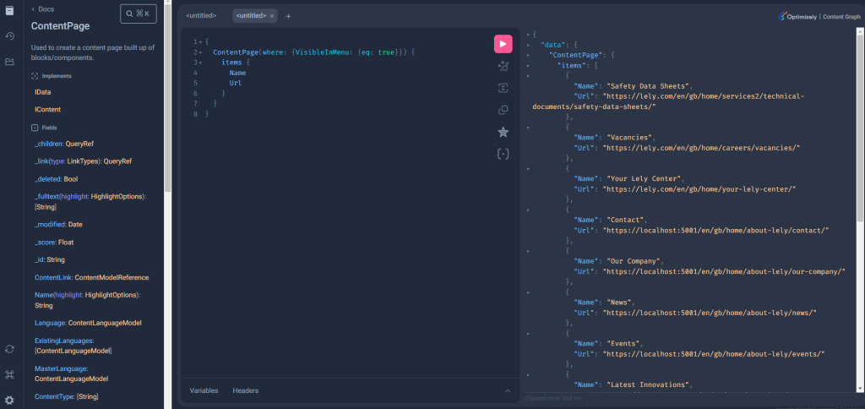Switch to the first untitled tab
The image size is (865, 409).
(201, 16)
